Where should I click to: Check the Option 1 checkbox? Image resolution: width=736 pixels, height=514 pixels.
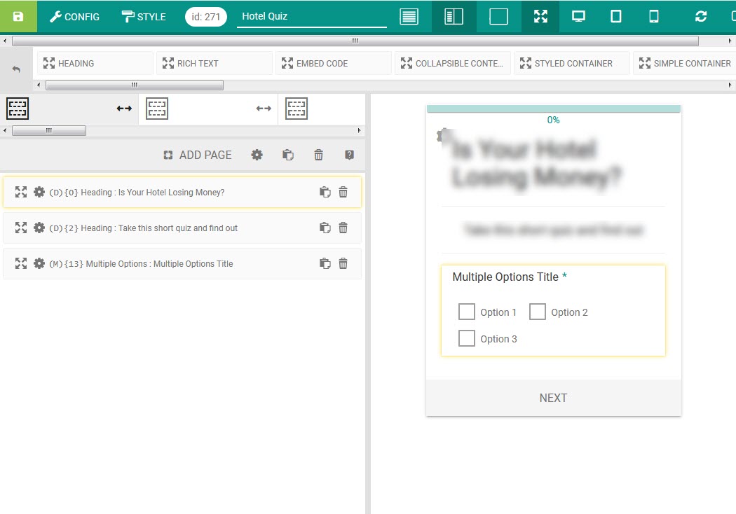[467, 312]
